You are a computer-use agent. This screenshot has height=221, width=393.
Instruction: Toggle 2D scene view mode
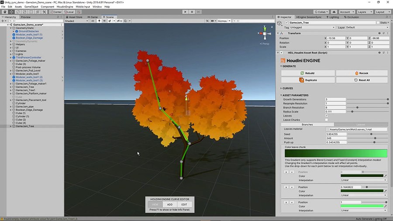(x=93, y=21)
